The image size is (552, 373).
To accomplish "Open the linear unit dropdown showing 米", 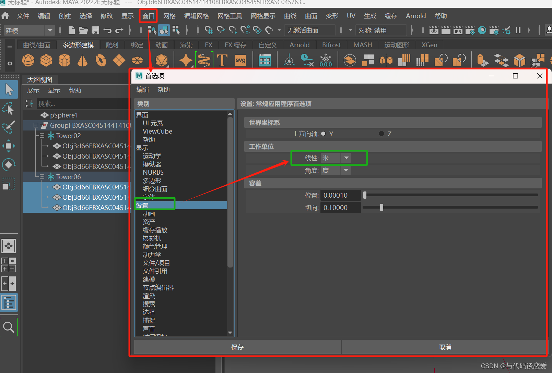I will pyautogui.click(x=336, y=158).
